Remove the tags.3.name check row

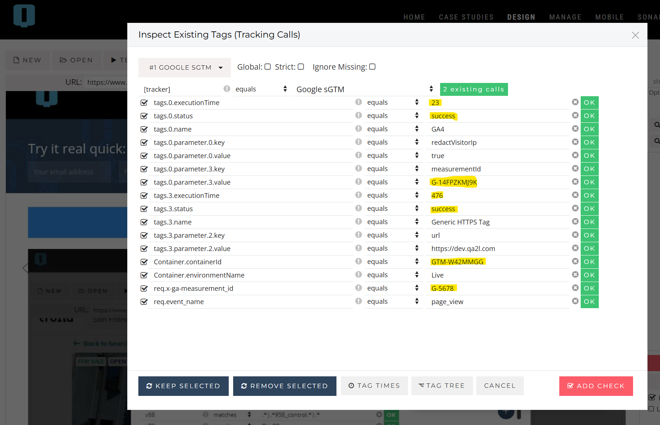point(575,222)
